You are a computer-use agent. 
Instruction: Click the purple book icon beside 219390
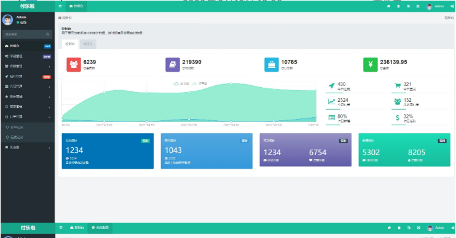[173, 64]
